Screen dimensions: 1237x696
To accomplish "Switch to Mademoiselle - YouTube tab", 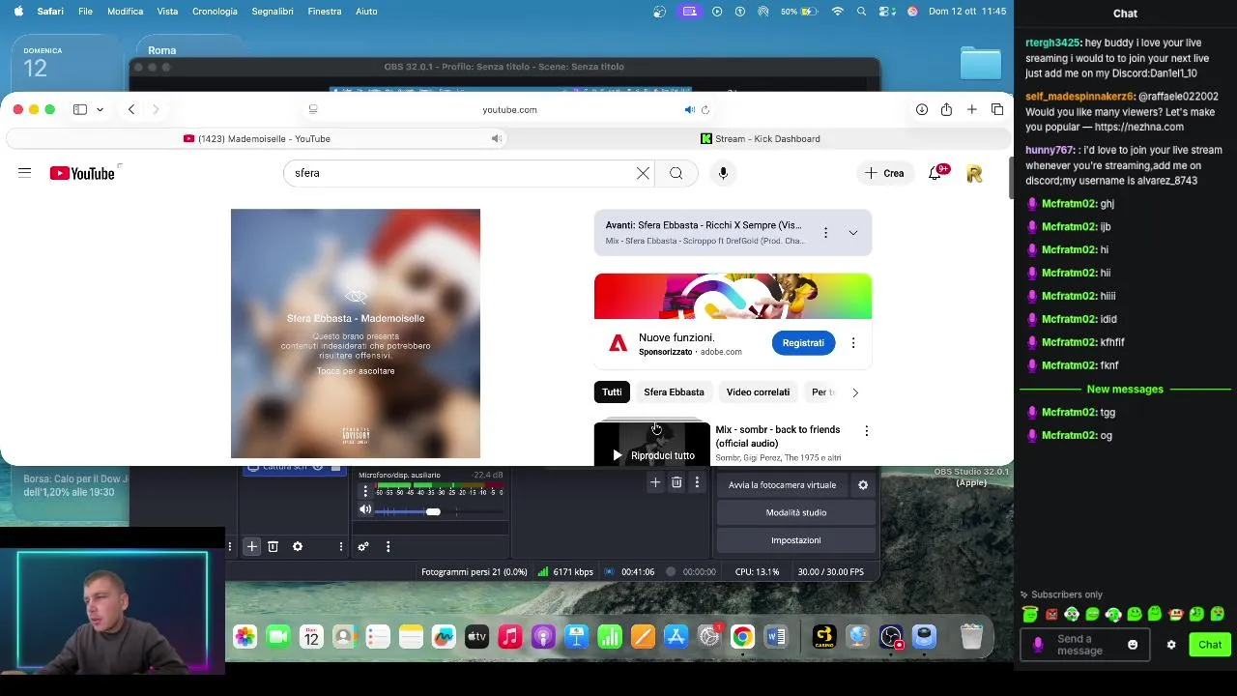I will click(x=257, y=138).
